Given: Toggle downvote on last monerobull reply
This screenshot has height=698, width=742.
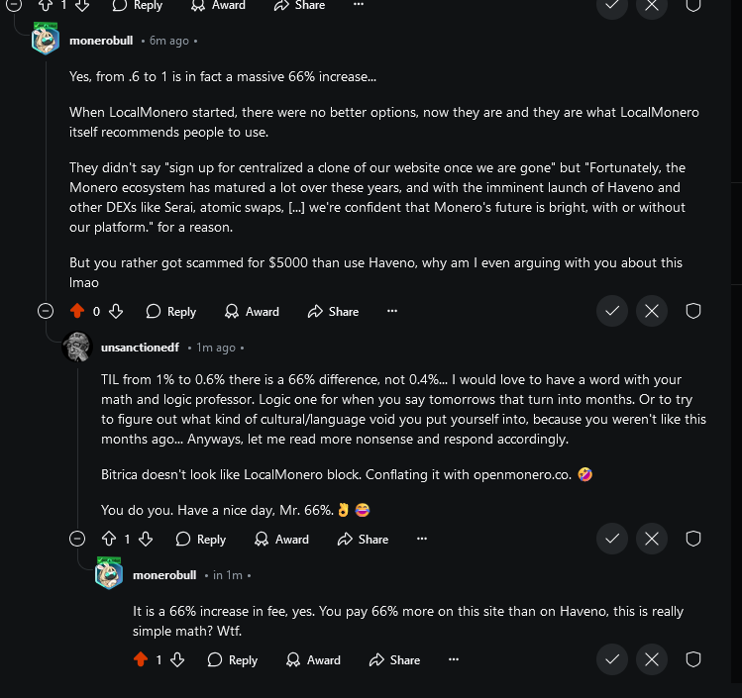Looking at the screenshot, I should [x=177, y=659].
